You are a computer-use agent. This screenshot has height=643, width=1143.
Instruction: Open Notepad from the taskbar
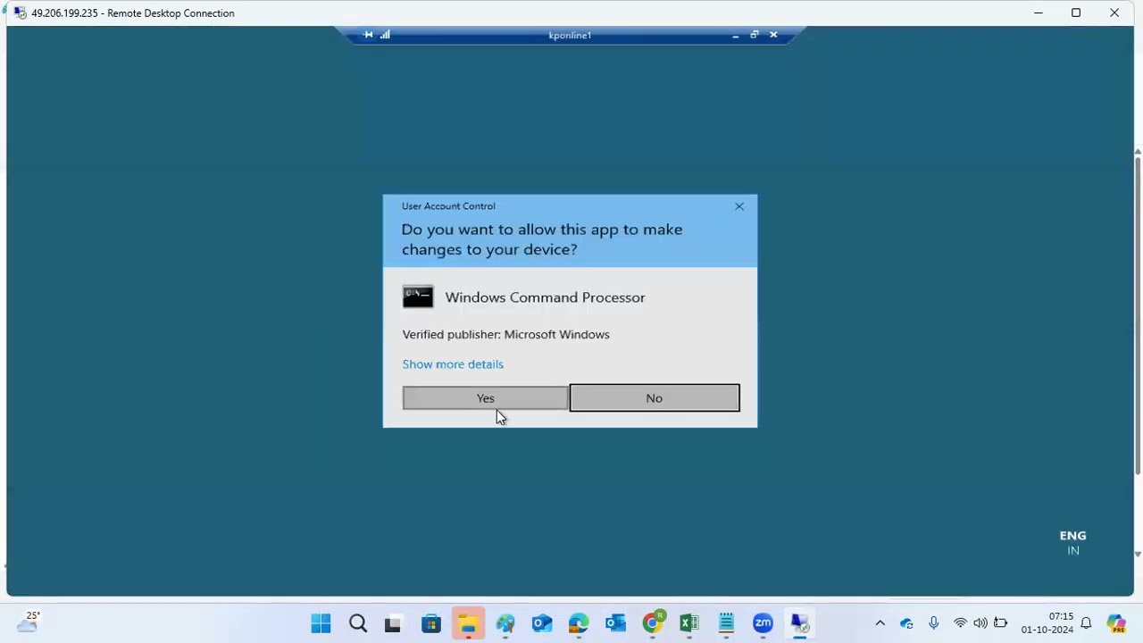(726, 623)
